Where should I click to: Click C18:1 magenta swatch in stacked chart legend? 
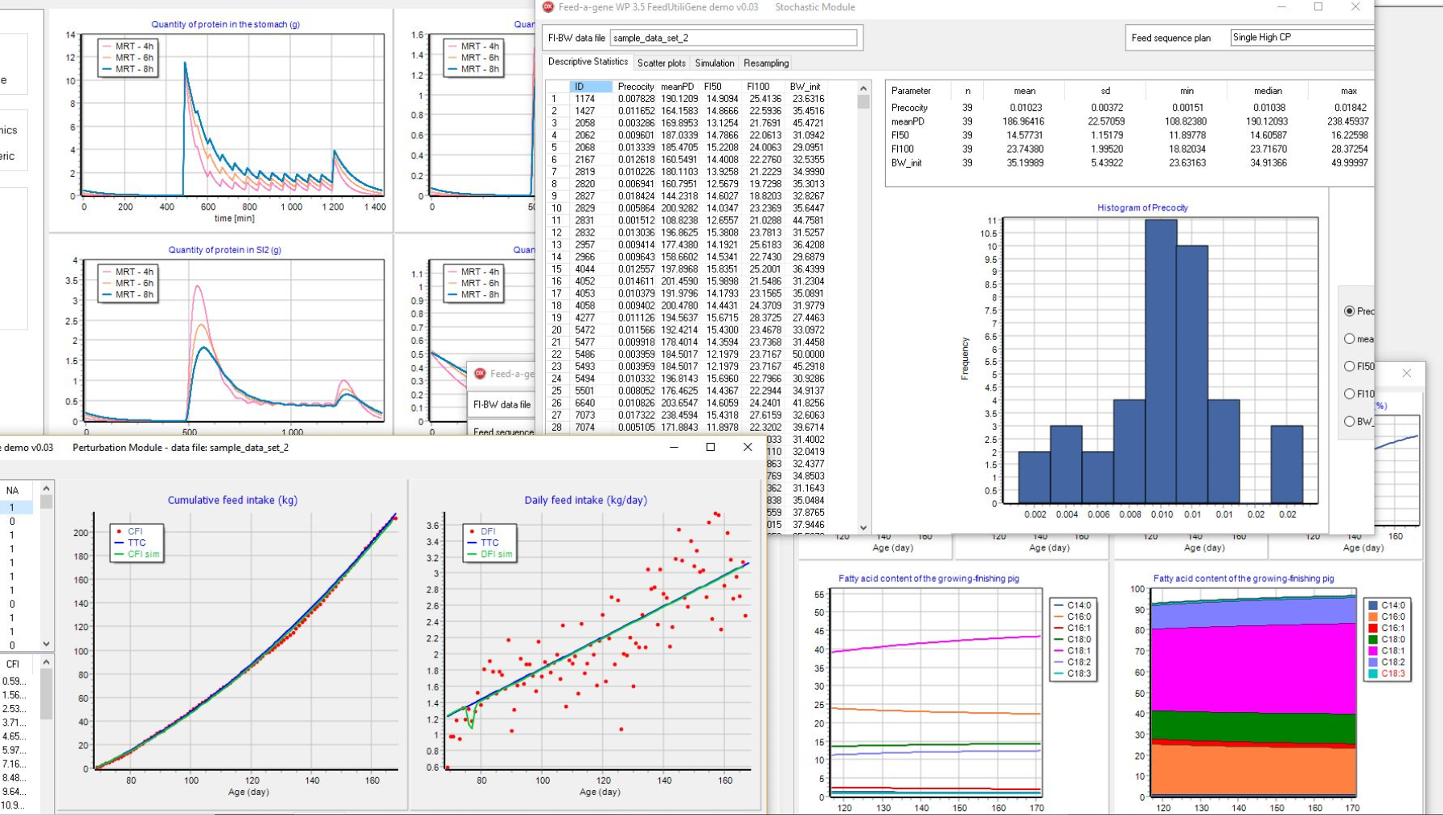click(1373, 651)
